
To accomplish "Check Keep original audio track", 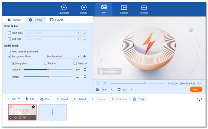I will [x=9, y=51].
